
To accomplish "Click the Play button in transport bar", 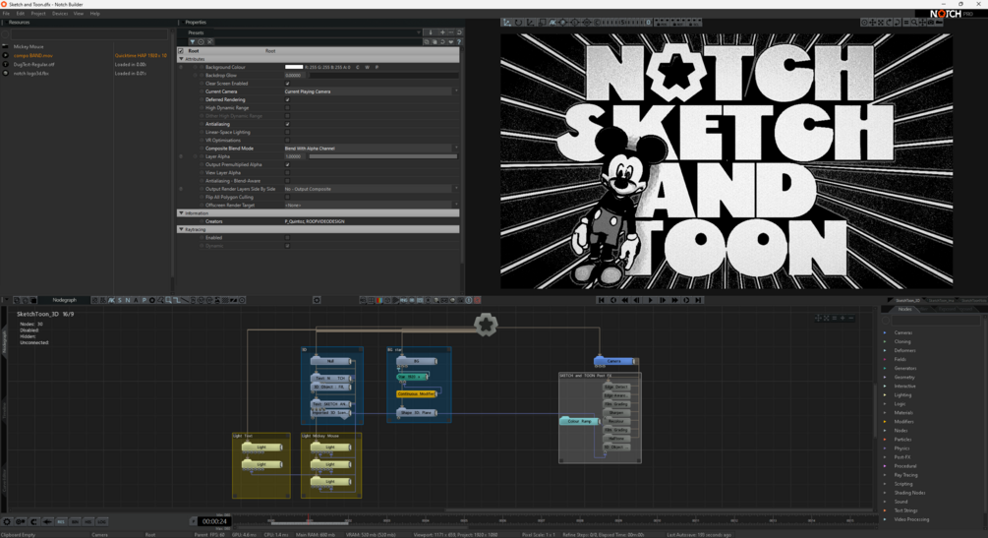I will point(650,300).
